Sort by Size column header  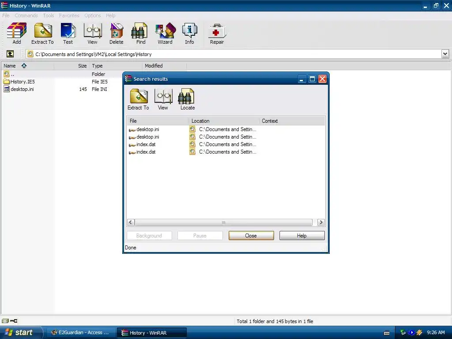click(71, 66)
